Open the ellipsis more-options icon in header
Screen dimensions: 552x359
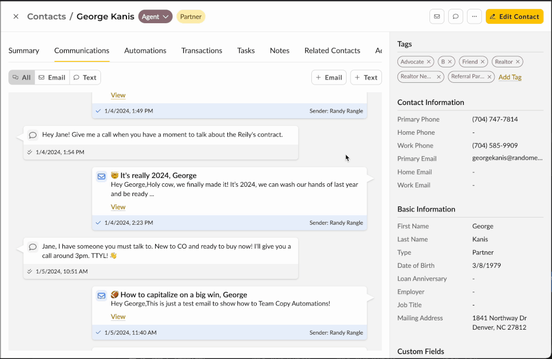474,16
